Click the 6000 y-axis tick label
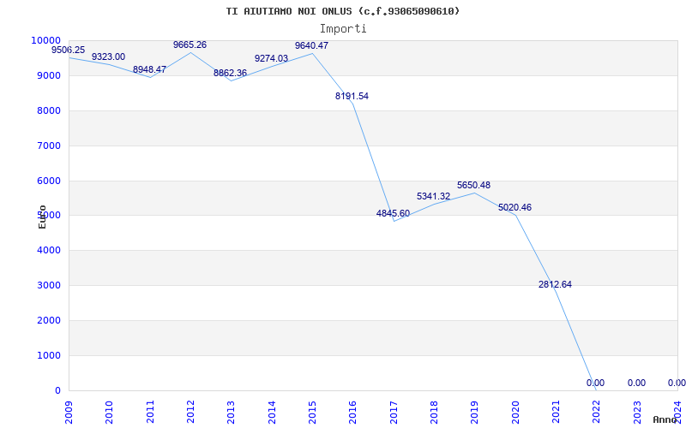Image resolution: width=686 pixels, height=428 pixels. pyautogui.click(x=49, y=181)
